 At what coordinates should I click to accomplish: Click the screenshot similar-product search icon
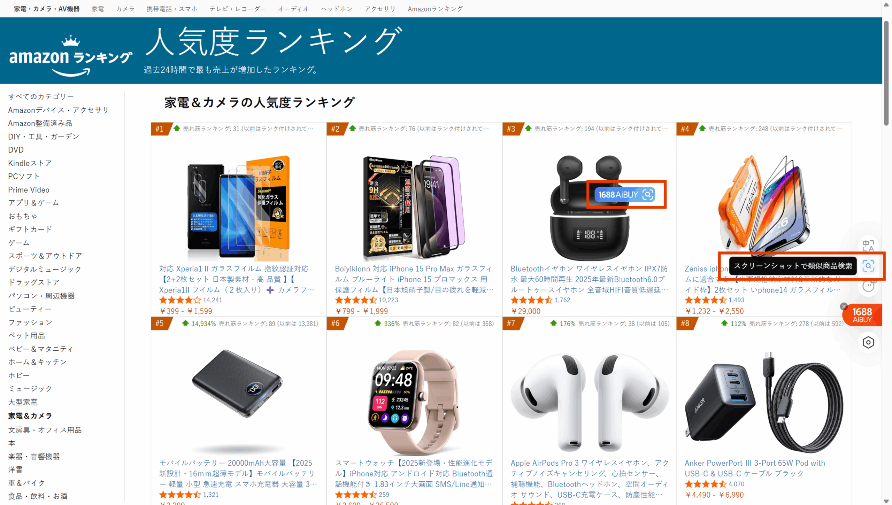pyautogui.click(x=868, y=266)
